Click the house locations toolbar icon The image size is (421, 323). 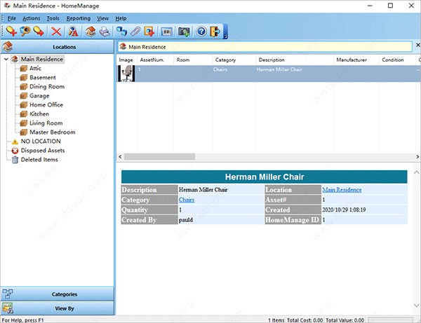[x=90, y=32]
